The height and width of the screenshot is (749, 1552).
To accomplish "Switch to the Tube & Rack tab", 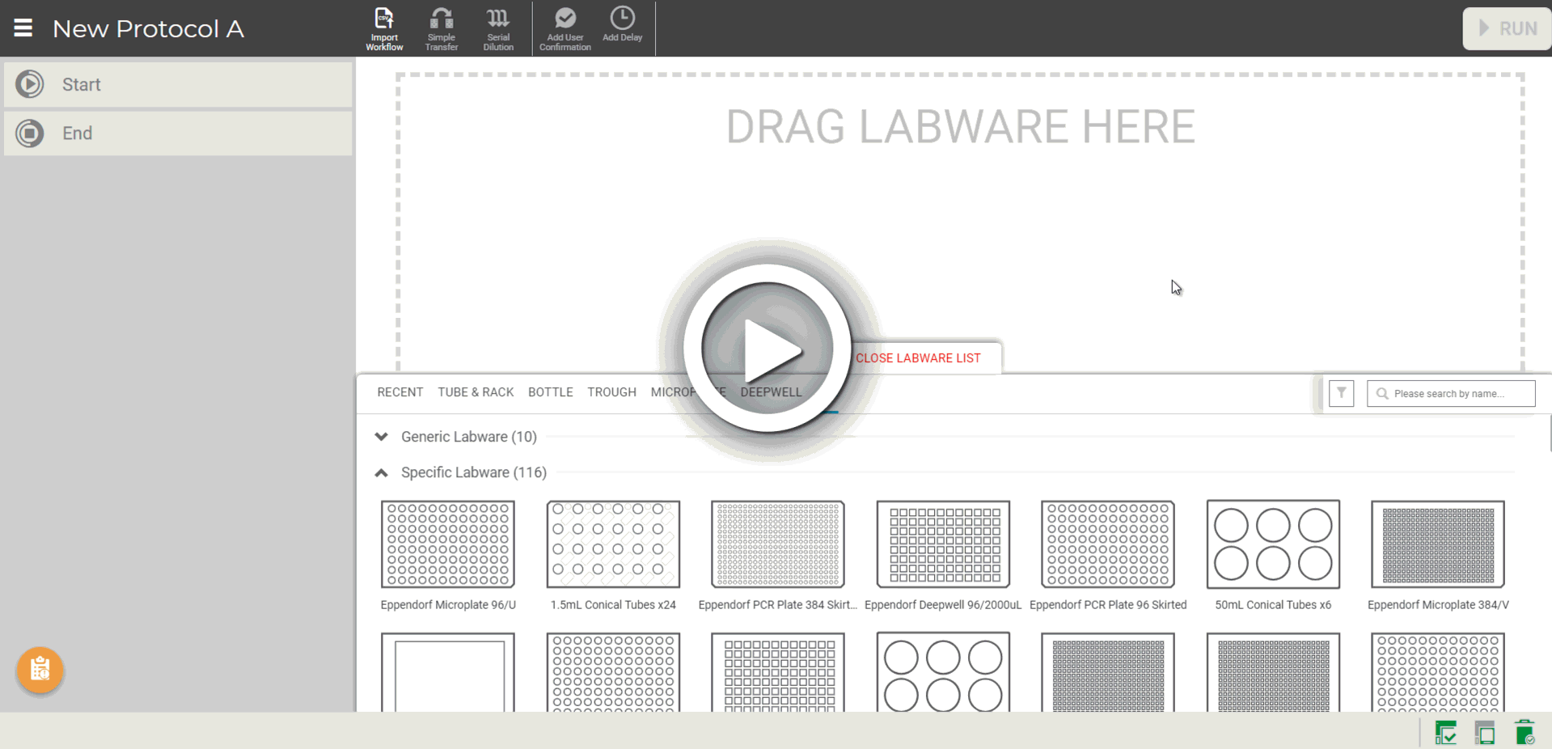I will pyautogui.click(x=476, y=392).
